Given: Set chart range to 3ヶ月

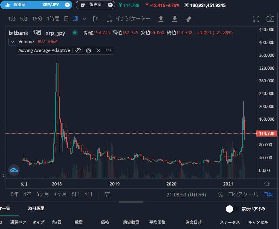Looking at the screenshot, I should click(x=43, y=194).
